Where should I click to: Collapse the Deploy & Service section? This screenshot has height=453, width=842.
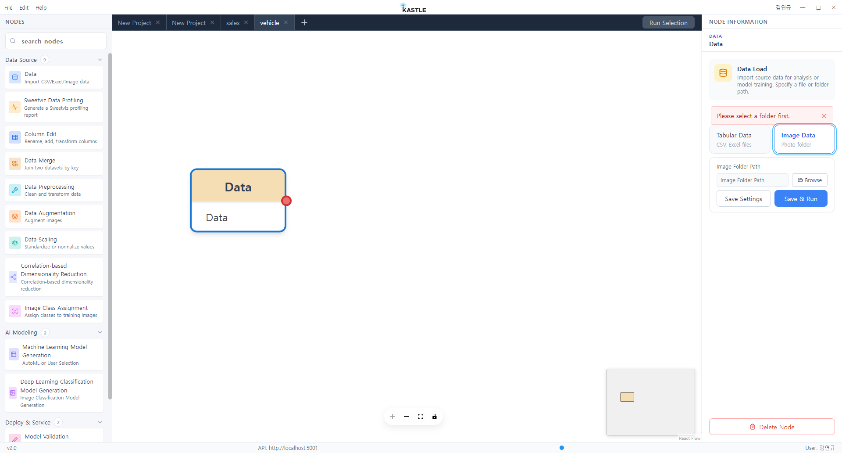100,422
